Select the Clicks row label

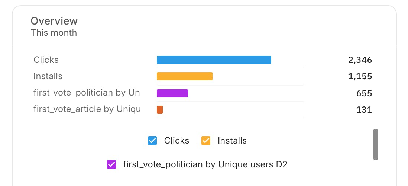coord(46,60)
